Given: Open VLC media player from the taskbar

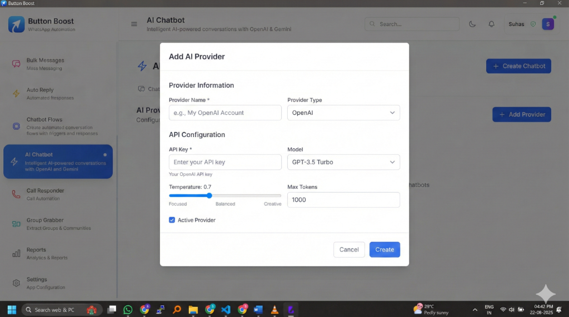Looking at the screenshot, I should click(274, 310).
